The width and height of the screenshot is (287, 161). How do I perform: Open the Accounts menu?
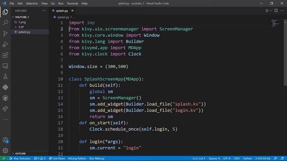[5, 140]
